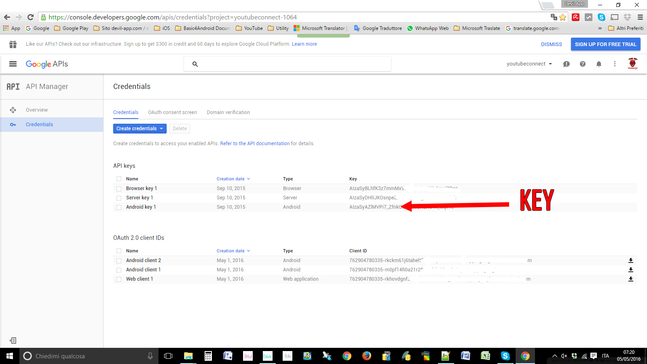Expand the hidden bookmarks overflow chevron
The width and height of the screenshot is (647, 364).
[x=600, y=28]
